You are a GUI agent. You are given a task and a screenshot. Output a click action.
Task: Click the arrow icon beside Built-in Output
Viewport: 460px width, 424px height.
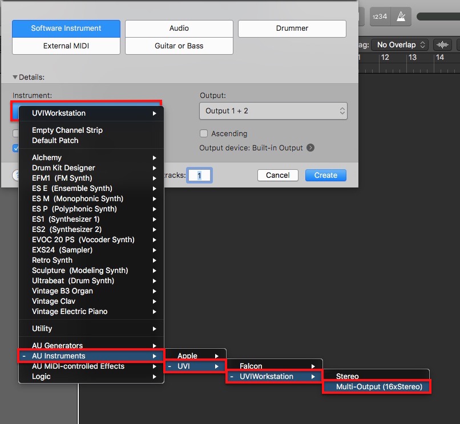[310, 148]
